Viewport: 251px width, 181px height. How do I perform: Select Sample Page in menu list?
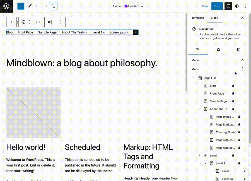218,102
